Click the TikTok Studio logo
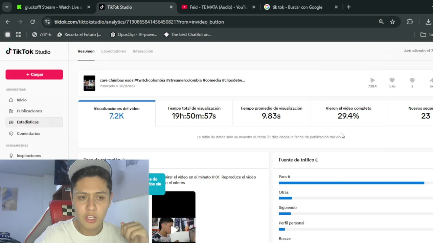This screenshot has height=243, width=433. pyautogui.click(x=28, y=52)
